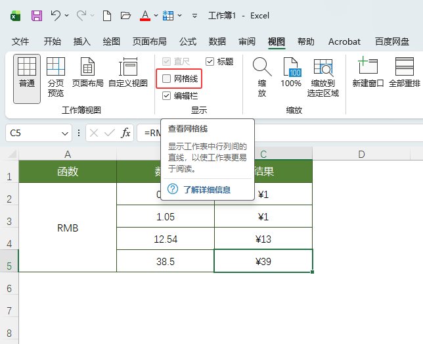Image resolution: width=423 pixels, height=344 pixels.
Task: Open the 百度网盘 ribbon tab
Action: point(392,41)
